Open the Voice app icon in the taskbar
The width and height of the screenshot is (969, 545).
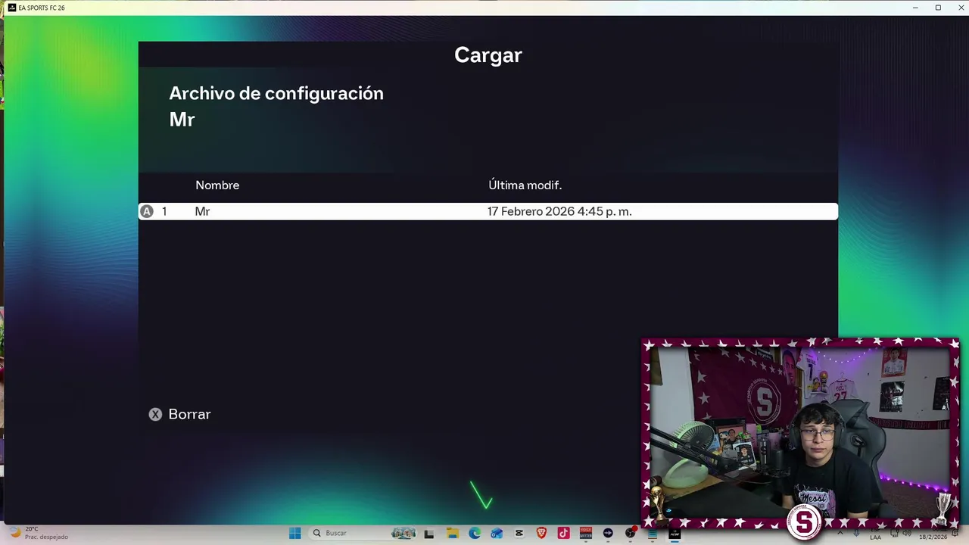tap(586, 533)
